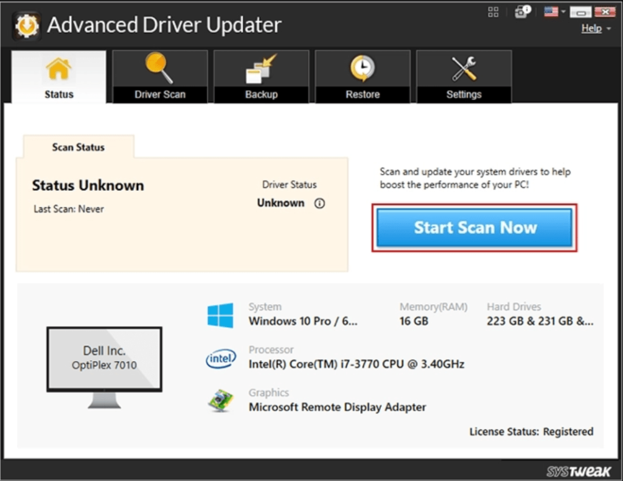The image size is (623, 481).
Task: Open the Settings tab
Action: [464, 77]
